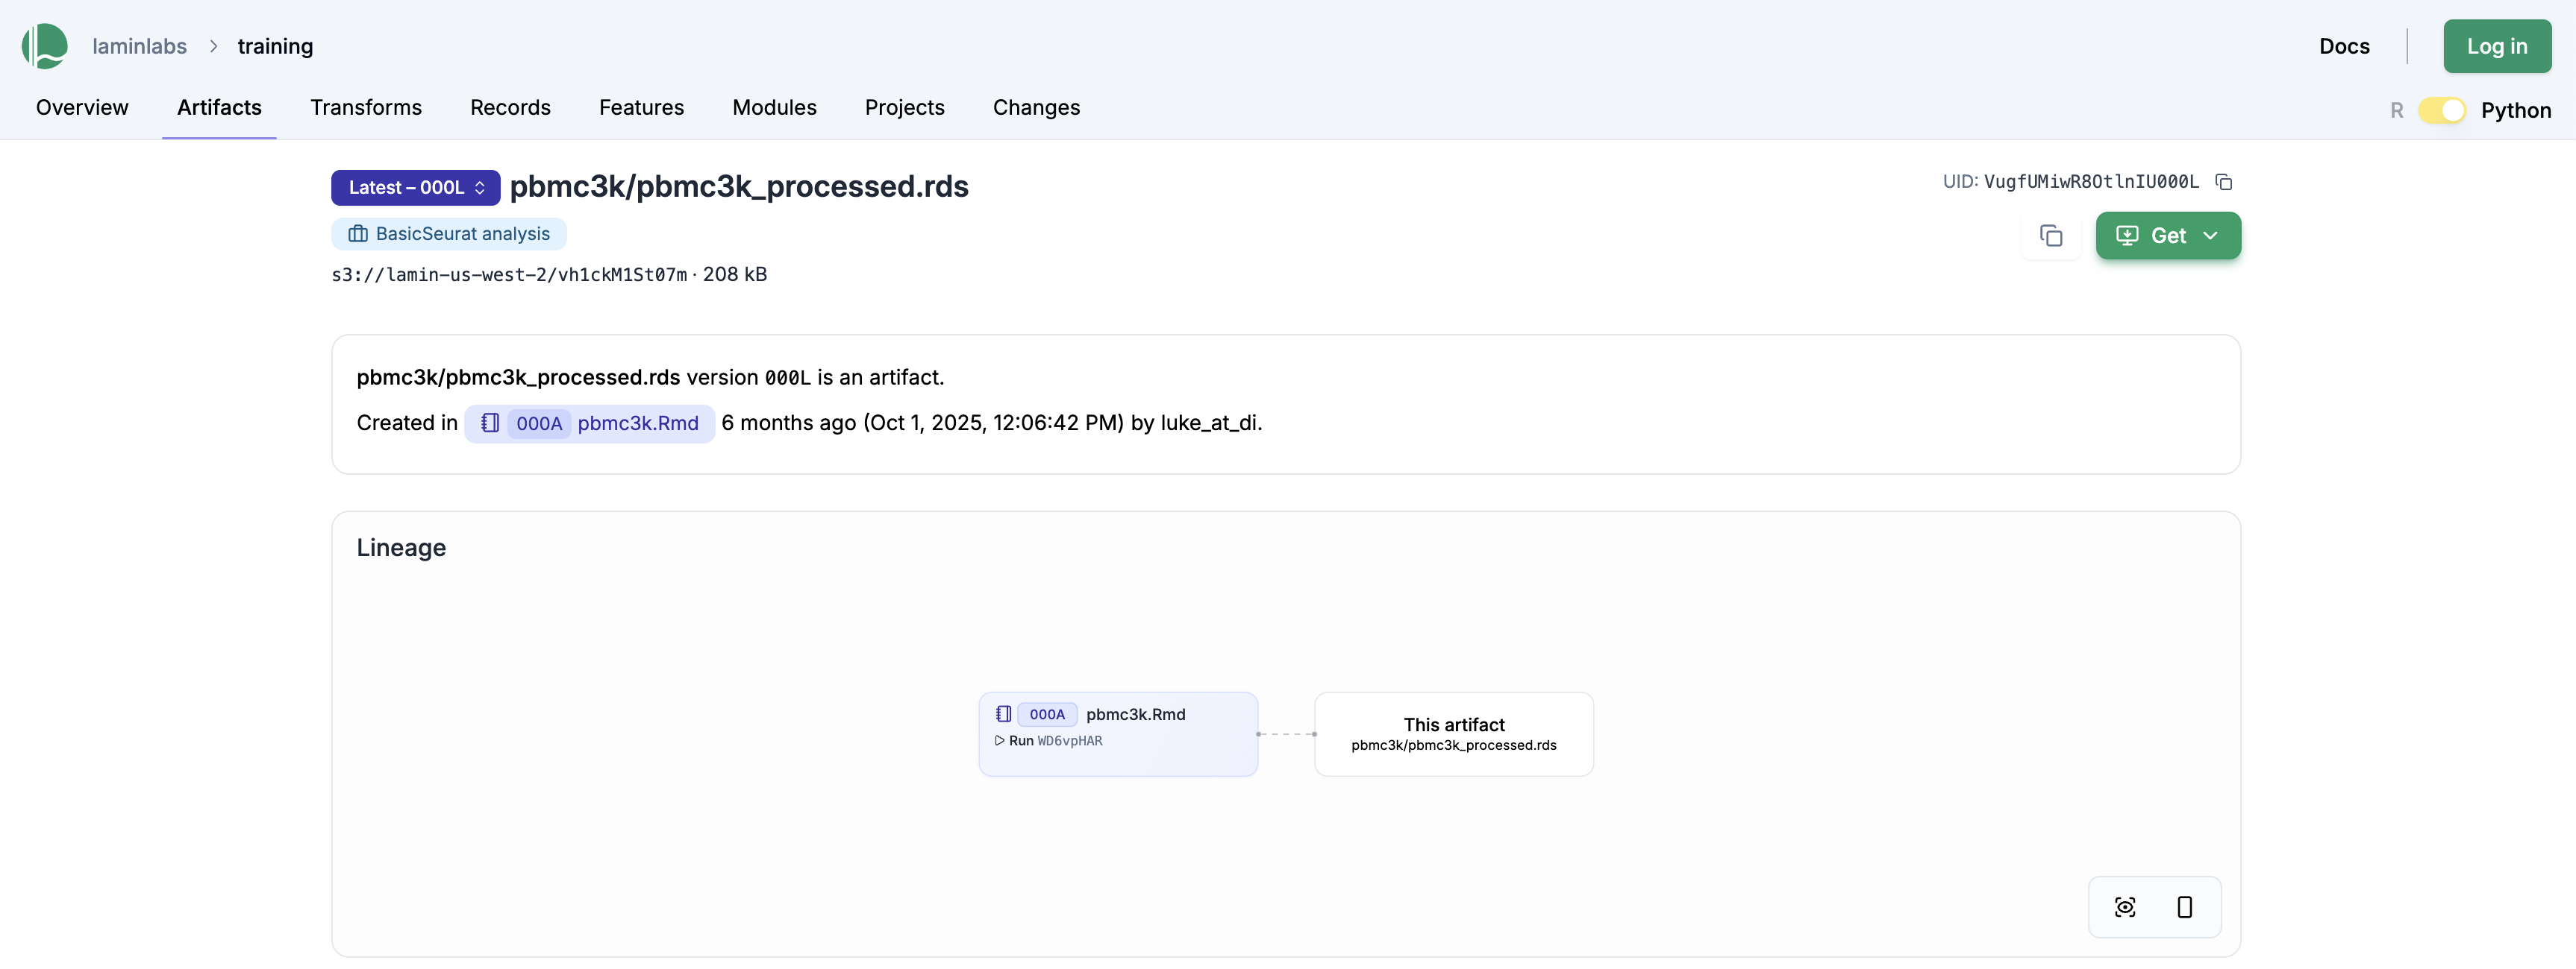
Task: Click the LaminDB logo icon
Action: pos(45,46)
